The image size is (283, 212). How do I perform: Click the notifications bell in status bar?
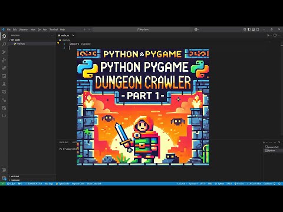click(279, 184)
